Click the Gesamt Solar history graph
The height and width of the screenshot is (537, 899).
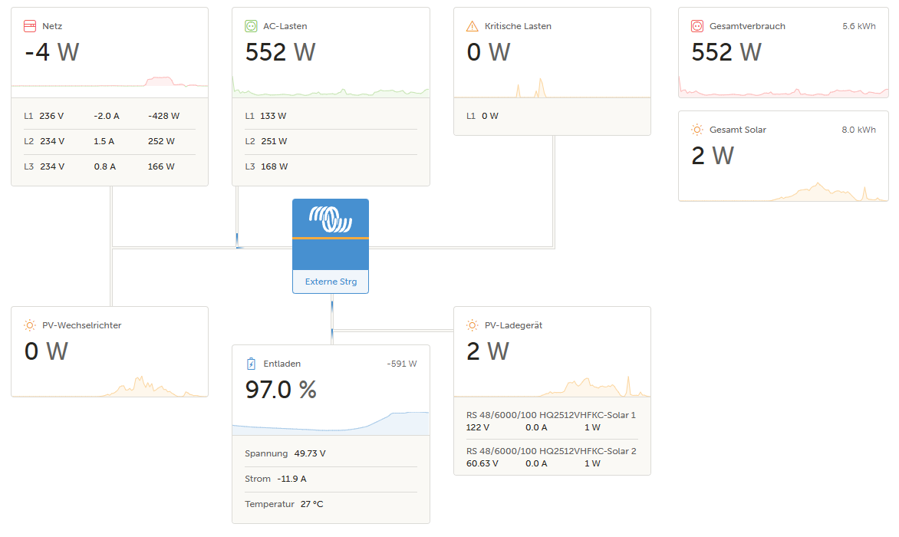783,190
